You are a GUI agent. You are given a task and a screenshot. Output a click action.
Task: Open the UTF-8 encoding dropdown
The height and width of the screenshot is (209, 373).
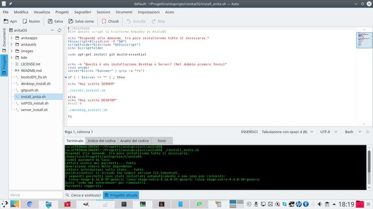click(x=329, y=132)
